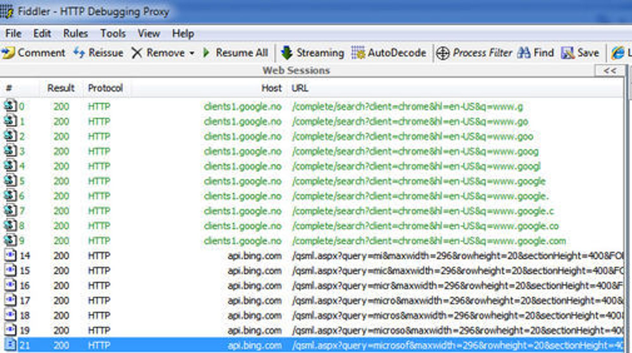Toggle Streaming mode in the toolbar
Image resolution: width=632 pixels, height=353 pixels.
pos(312,53)
